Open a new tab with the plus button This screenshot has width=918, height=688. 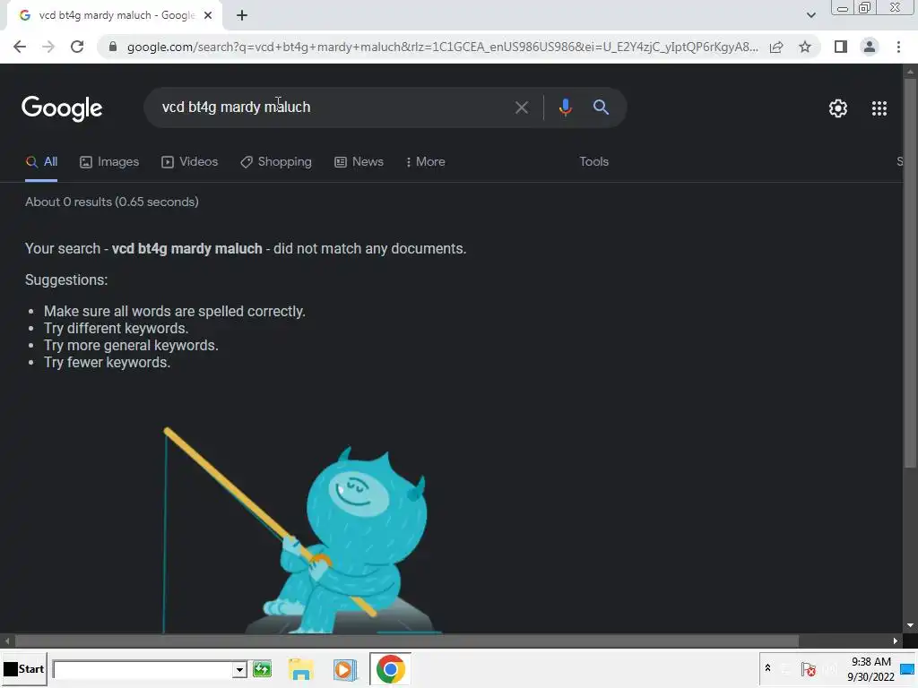tap(242, 16)
